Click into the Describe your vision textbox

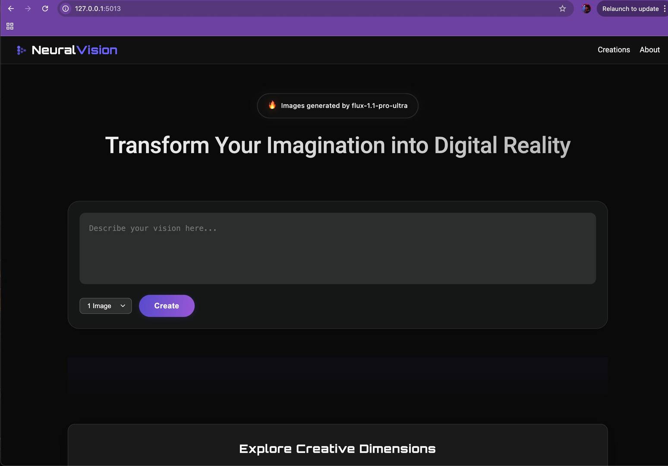point(337,248)
